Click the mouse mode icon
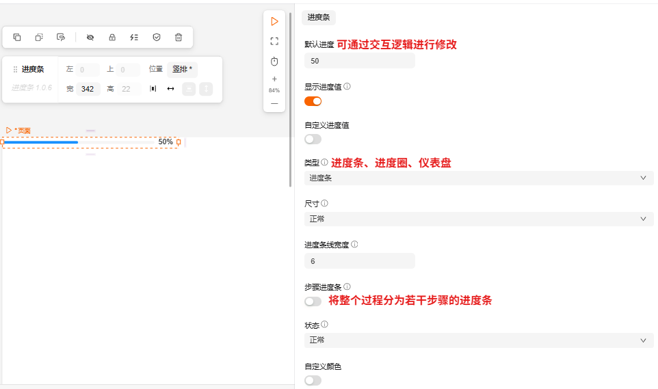This screenshot has height=389, width=658. (x=274, y=62)
